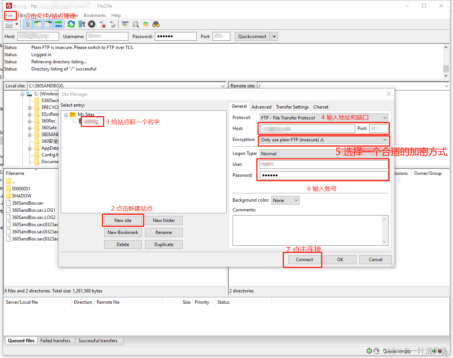The image size is (453, 358).
Task: Click into the Comments text area
Action: [310, 231]
